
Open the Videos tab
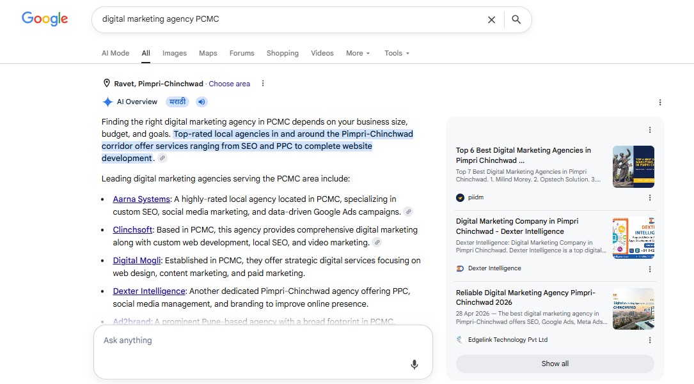coord(322,53)
